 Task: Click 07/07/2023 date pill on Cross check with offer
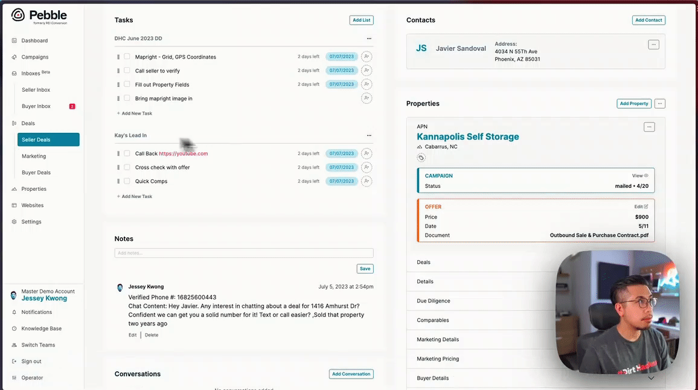341,167
